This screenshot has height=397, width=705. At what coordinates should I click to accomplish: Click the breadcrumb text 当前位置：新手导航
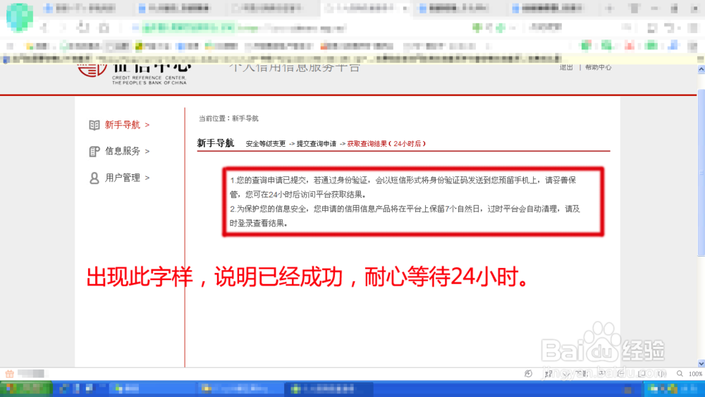pyautogui.click(x=228, y=118)
